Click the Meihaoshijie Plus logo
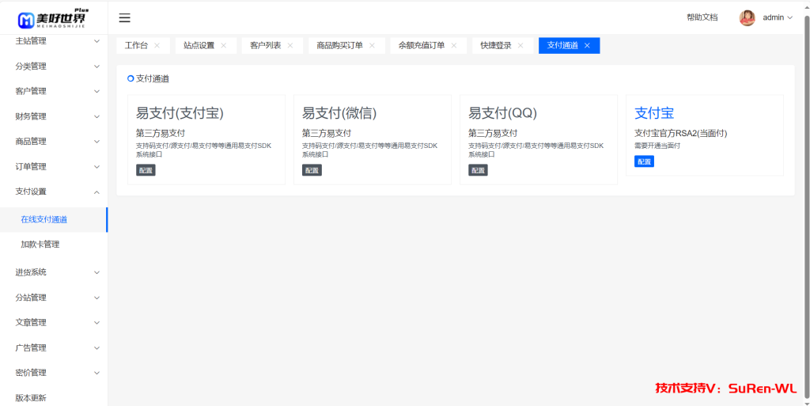This screenshot has height=406, width=810. [53, 18]
